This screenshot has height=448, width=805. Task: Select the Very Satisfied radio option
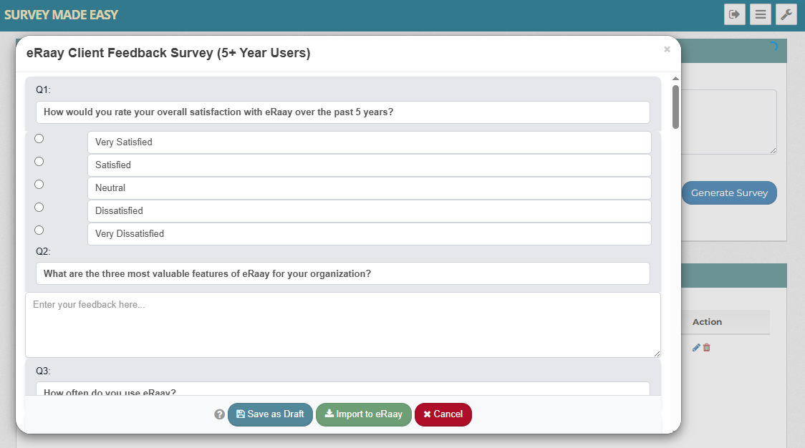pos(39,139)
